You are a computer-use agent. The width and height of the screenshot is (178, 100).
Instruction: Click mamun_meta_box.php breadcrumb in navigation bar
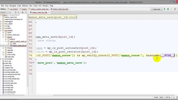[59, 9]
